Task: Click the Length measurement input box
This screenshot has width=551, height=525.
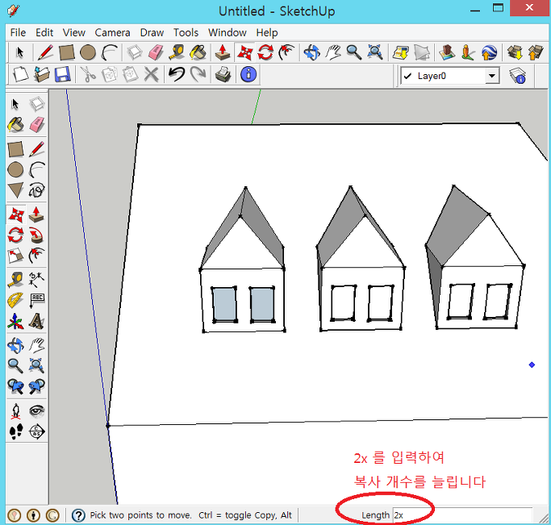Action: [462, 515]
